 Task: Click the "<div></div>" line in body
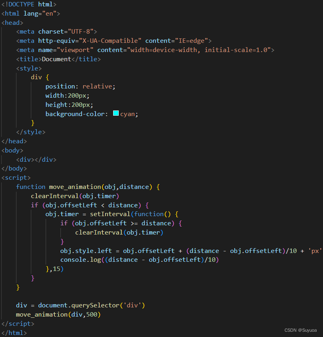coord(36,160)
